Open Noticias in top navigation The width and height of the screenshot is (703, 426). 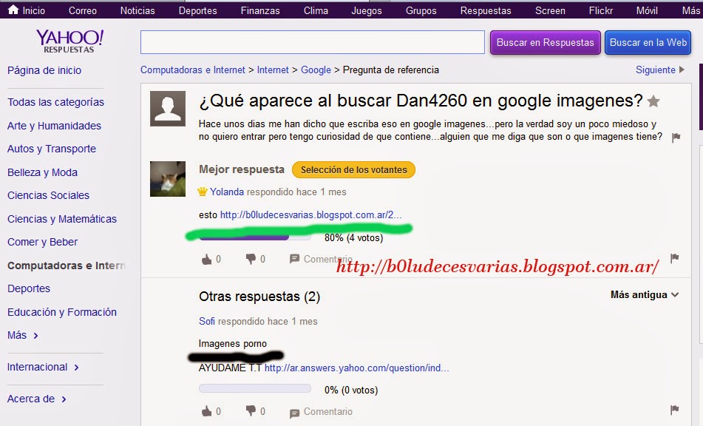tap(137, 10)
